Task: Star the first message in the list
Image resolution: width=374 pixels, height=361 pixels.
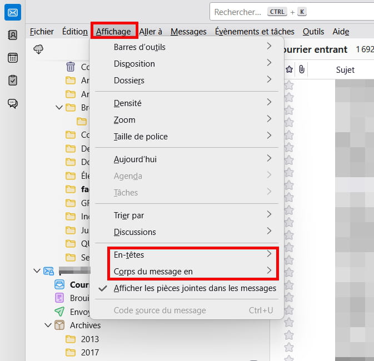Action: [x=289, y=85]
